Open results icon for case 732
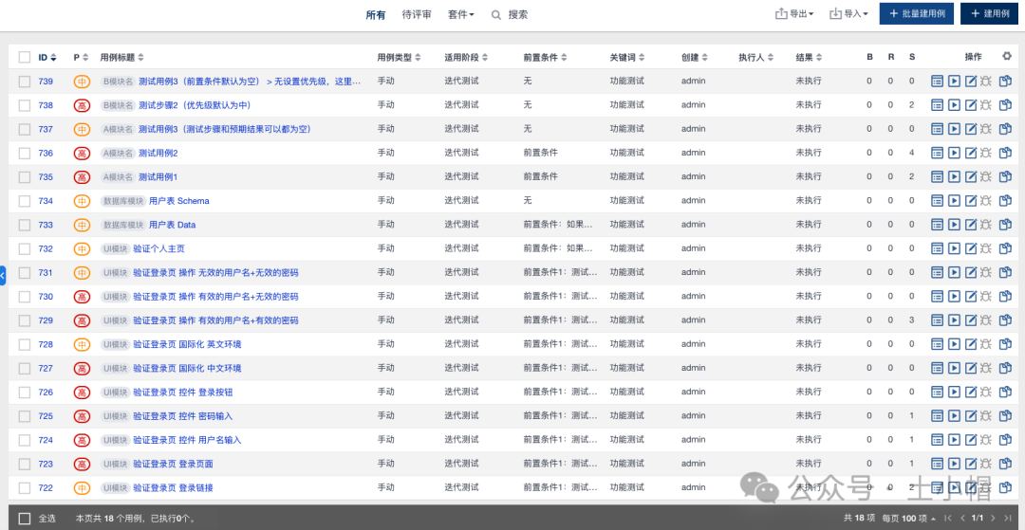This screenshot has height=530, width=1025. tap(938, 248)
